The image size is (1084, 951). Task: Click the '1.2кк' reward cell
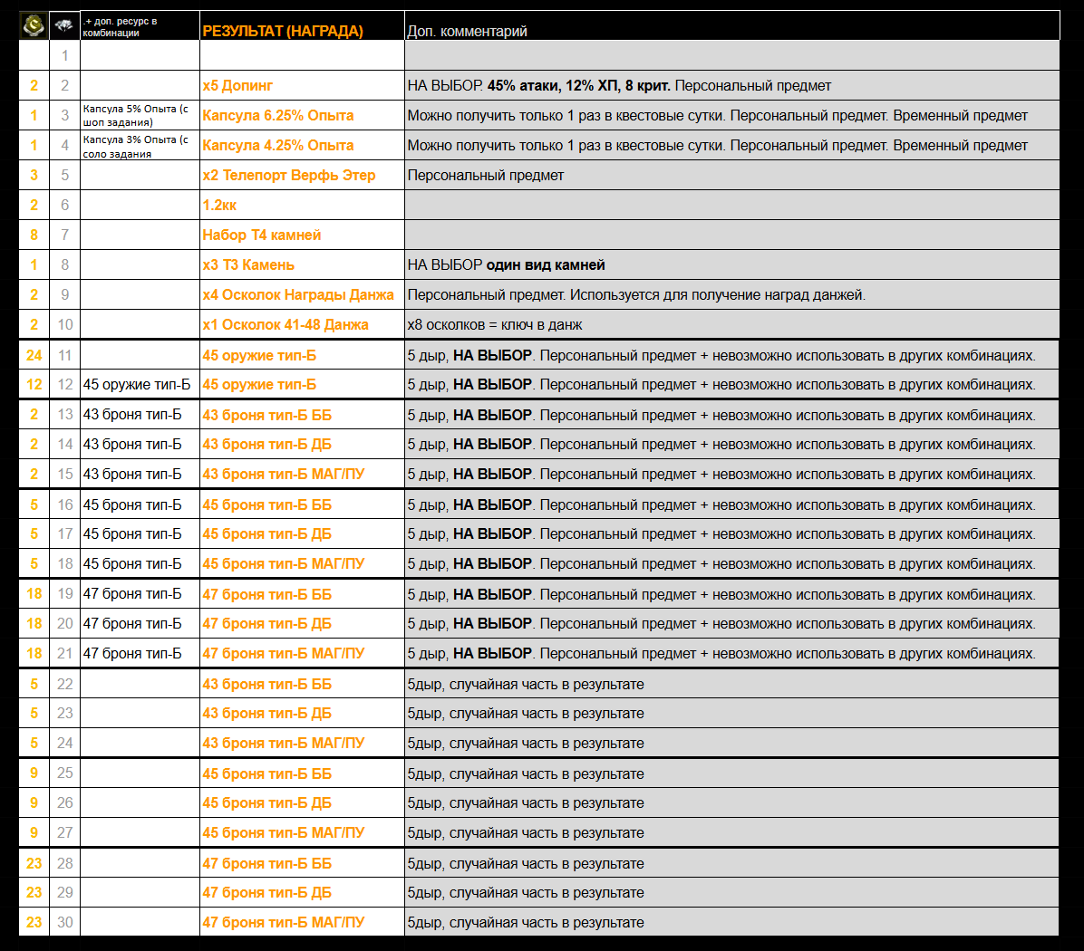(x=219, y=206)
